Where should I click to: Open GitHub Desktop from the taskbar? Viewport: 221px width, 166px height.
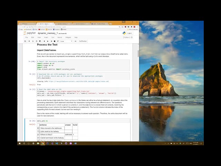click(x=66, y=144)
